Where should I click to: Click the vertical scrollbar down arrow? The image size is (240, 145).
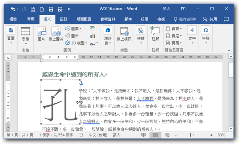(230, 129)
